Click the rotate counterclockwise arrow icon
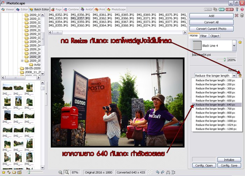 click(157, 172)
